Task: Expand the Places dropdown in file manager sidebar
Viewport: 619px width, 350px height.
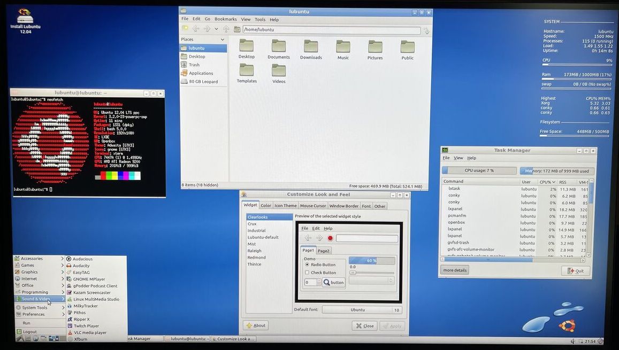Action: [x=222, y=39]
